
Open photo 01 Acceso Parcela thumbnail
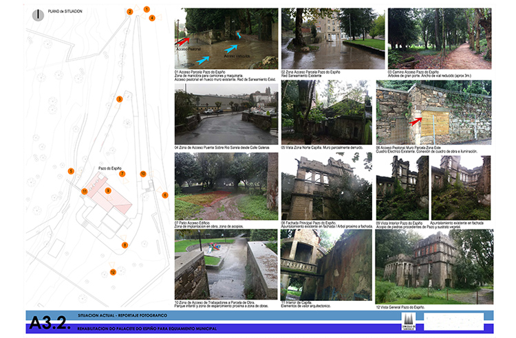click(226, 38)
